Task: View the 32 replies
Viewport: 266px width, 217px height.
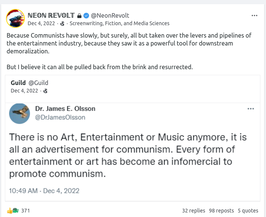Action: (193, 211)
